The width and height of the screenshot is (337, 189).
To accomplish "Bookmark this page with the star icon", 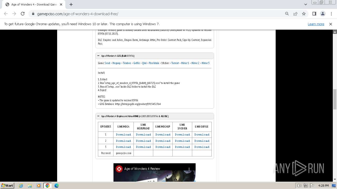I will click(x=304, y=14).
